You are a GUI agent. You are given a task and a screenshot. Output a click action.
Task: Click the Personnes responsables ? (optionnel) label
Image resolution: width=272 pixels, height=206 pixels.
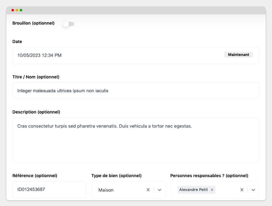pos(209,176)
